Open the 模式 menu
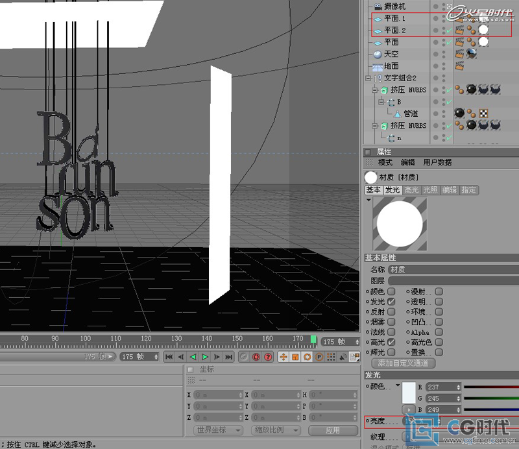The width and height of the screenshot is (519, 449). (x=385, y=162)
